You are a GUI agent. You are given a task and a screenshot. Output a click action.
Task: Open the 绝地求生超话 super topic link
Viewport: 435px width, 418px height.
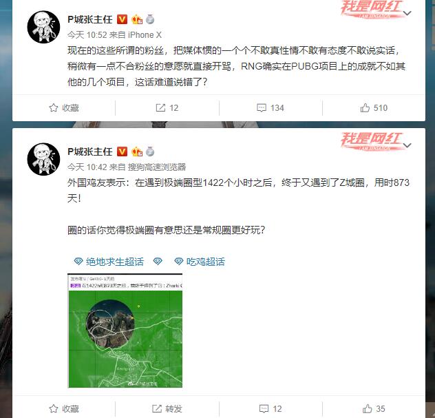coord(109,262)
